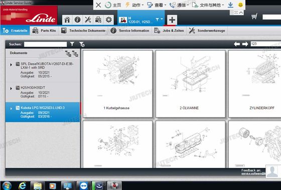The height and width of the screenshot is (190, 281).
Task: Expand SPL Diesel KUBOTA-V2607 document
Action: (x=11, y=65)
